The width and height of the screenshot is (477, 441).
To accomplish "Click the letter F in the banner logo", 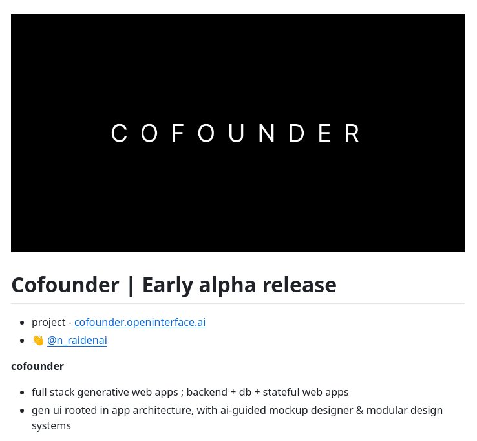I will 178,133.
